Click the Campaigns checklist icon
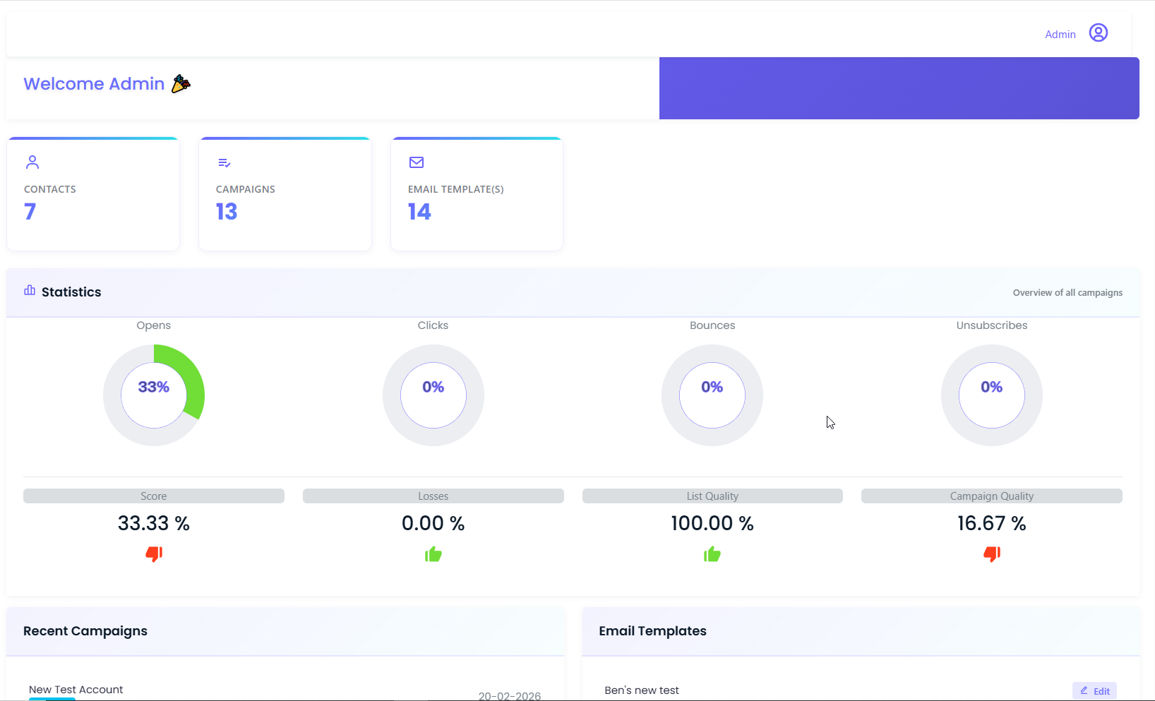 [224, 162]
